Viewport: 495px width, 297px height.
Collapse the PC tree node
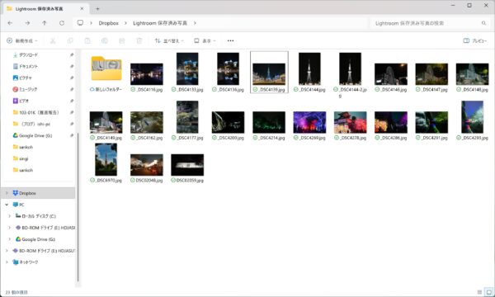click(7, 205)
